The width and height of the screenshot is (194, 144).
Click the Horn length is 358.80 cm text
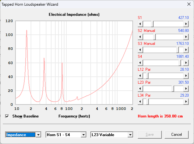[160, 116]
